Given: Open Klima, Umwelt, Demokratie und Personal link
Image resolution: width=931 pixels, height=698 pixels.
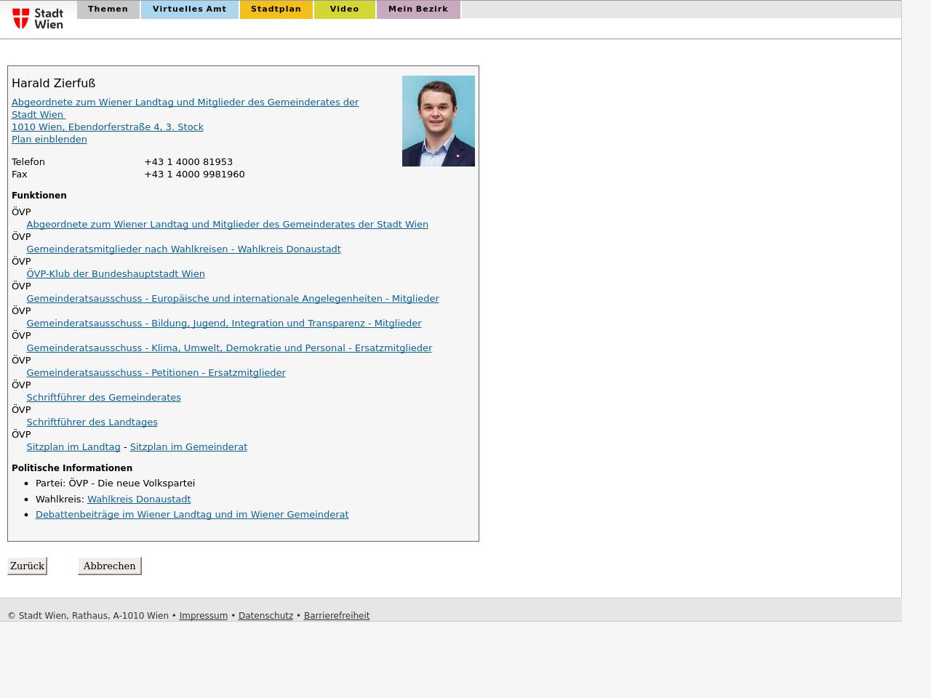Looking at the screenshot, I should 229,348.
